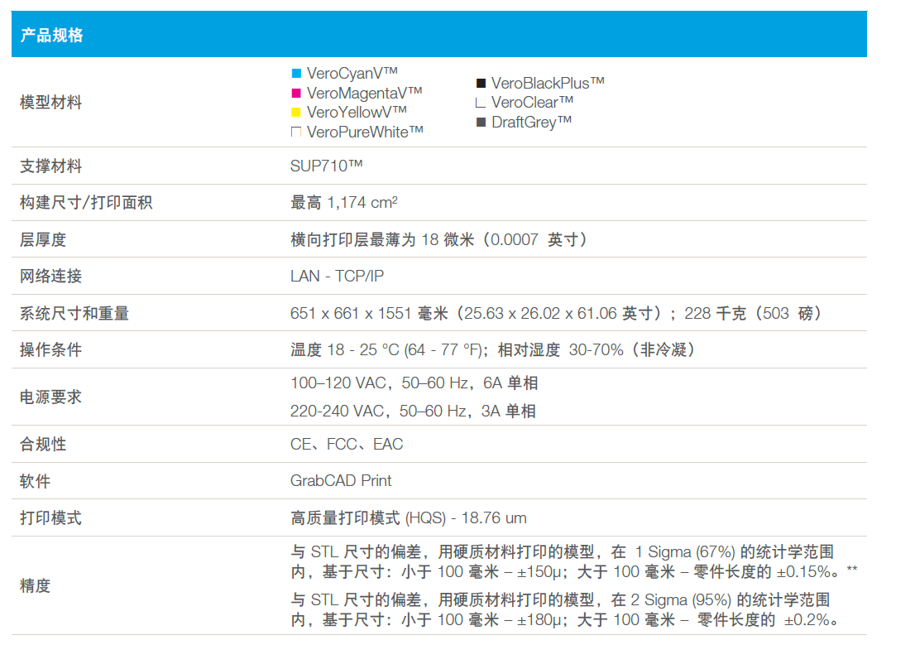Select the text VeroCyanV™
This screenshot has width=915, height=669.
(352, 73)
